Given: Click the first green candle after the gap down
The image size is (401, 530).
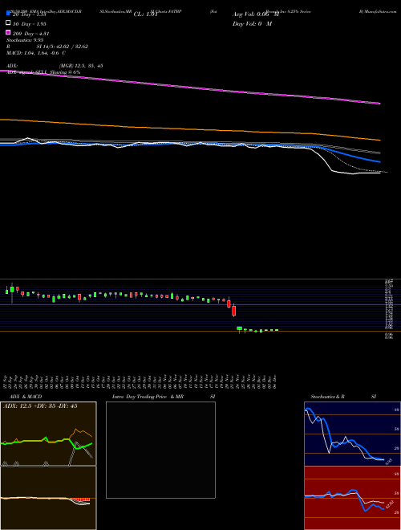Looking at the screenshot, I should pos(239,328).
